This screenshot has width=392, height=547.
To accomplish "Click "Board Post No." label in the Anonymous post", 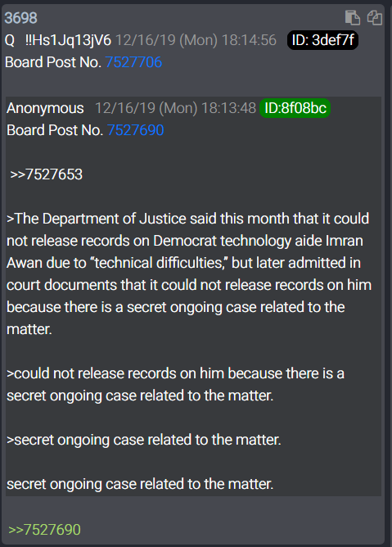I will [x=55, y=130].
